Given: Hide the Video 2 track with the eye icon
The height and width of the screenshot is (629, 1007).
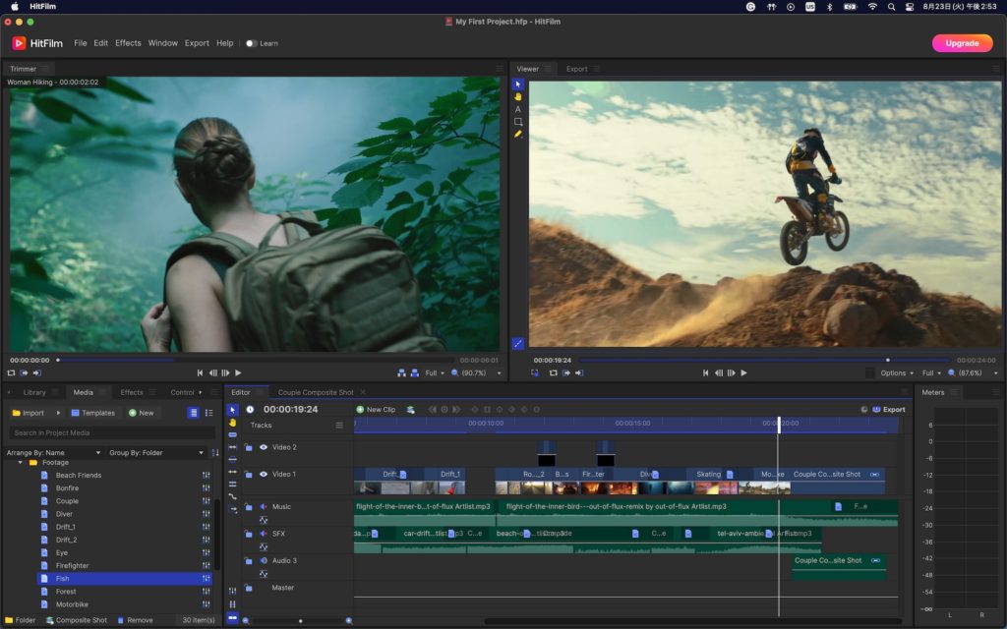Looking at the screenshot, I should (x=263, y=447).
